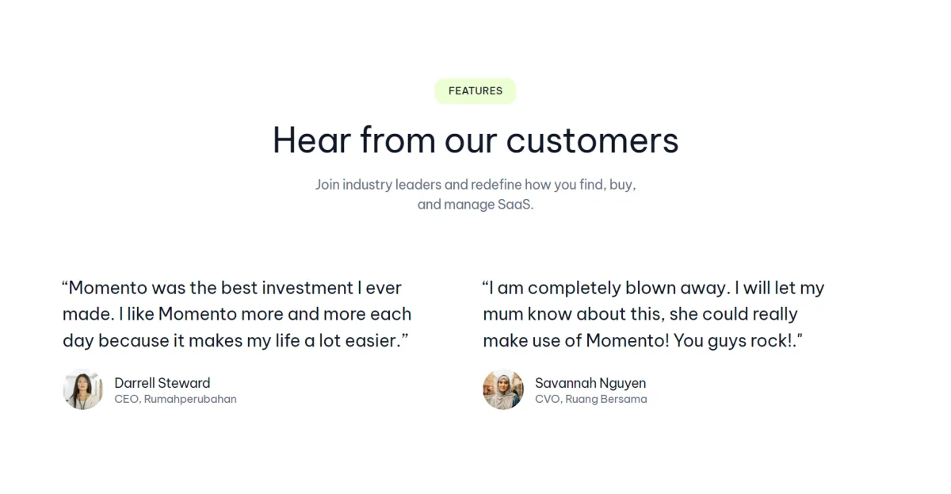Click the 'Join industry leaders' subtitle text
This screenshot has width=951, height=494.
475,185
